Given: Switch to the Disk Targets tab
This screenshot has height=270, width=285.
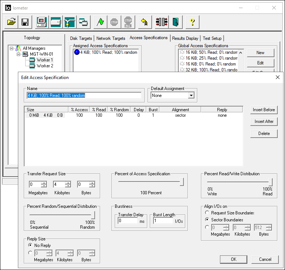Looking at the screenshot, I should tap(81, 38).
